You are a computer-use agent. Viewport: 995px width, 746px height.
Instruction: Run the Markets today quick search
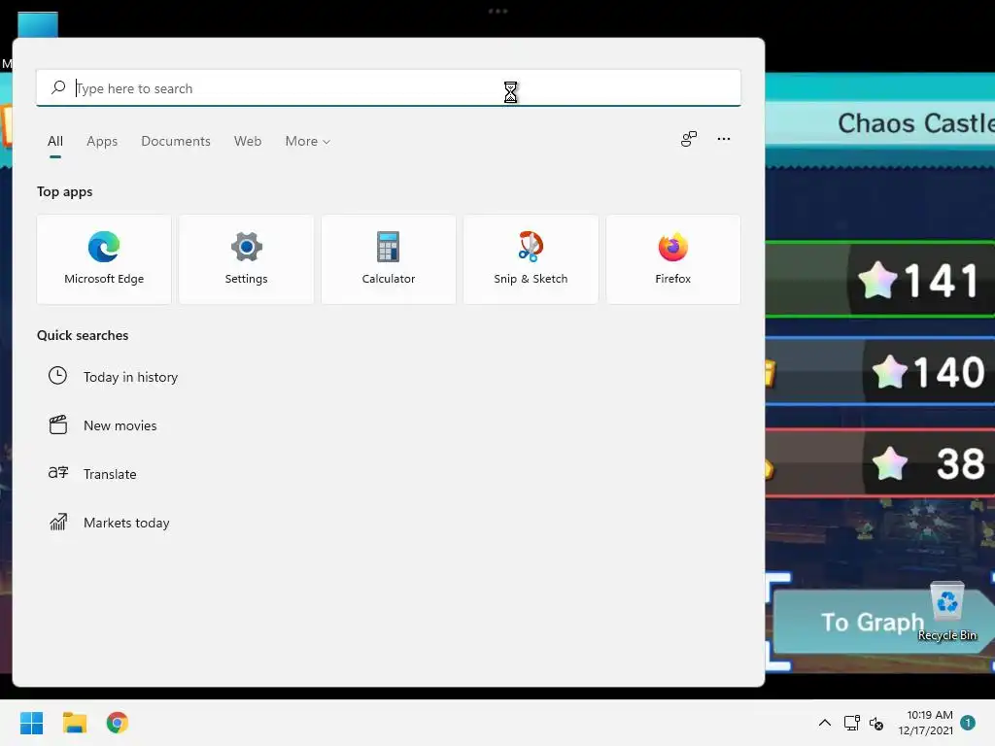126,523
